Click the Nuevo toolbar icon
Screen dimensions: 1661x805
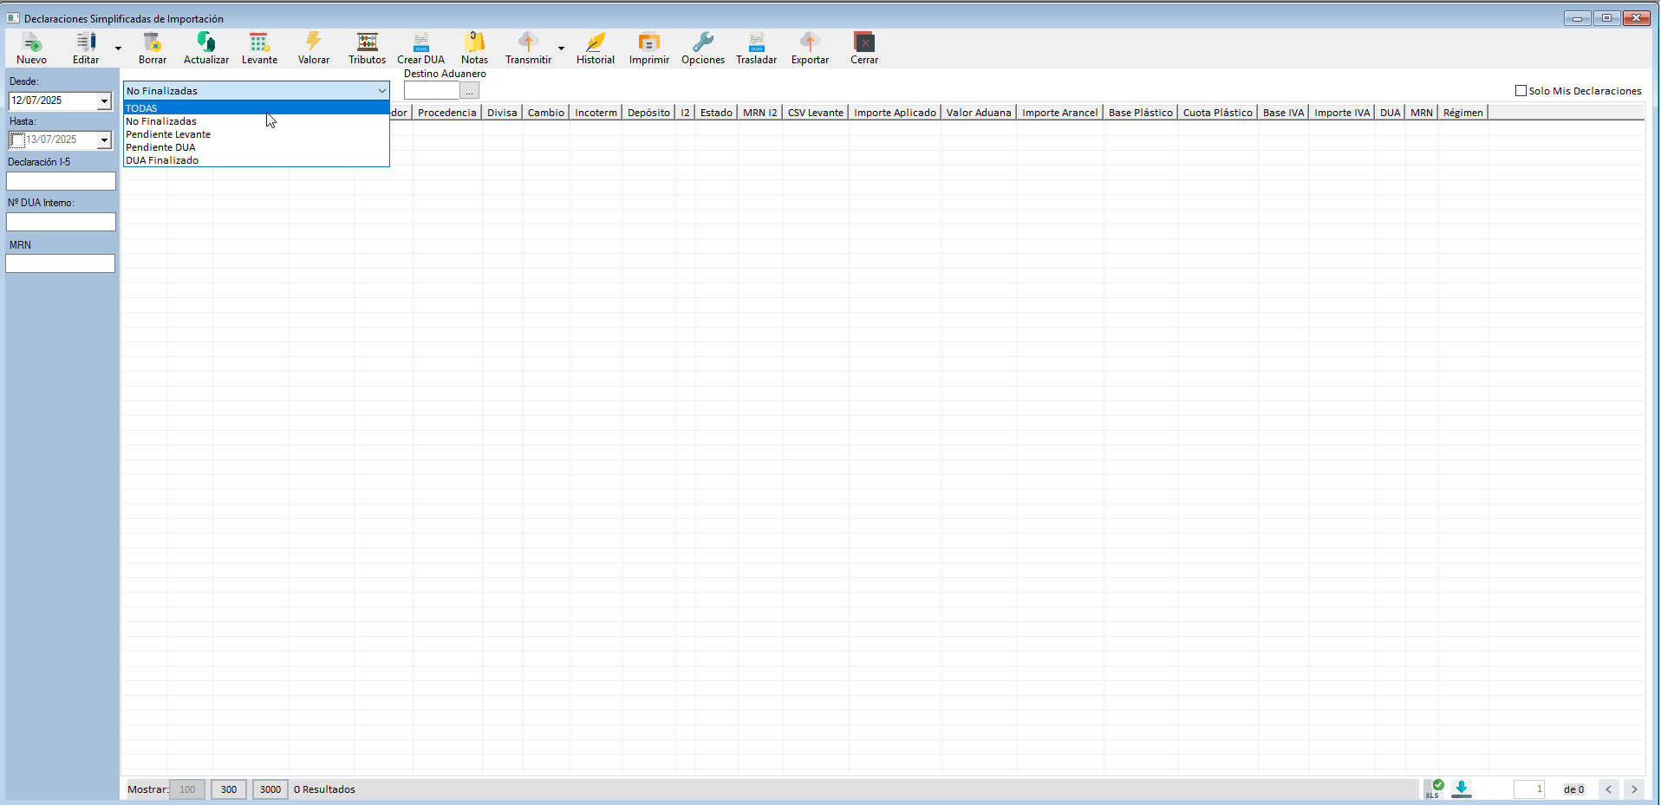31,43
